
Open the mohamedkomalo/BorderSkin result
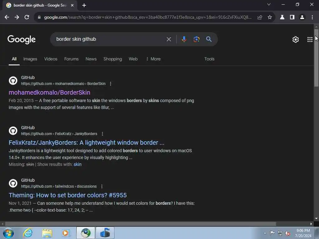click(50, 92)
